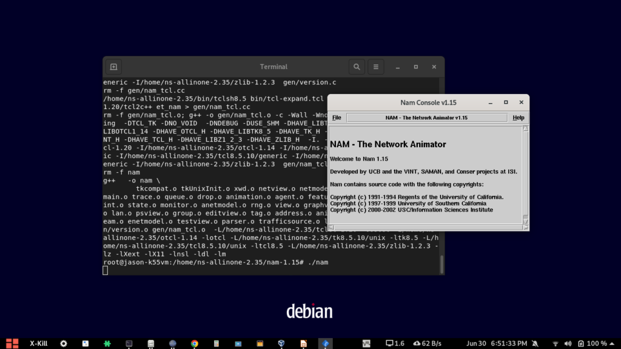Open the Wi-Fi network tray icon

(x=554, y=344)
